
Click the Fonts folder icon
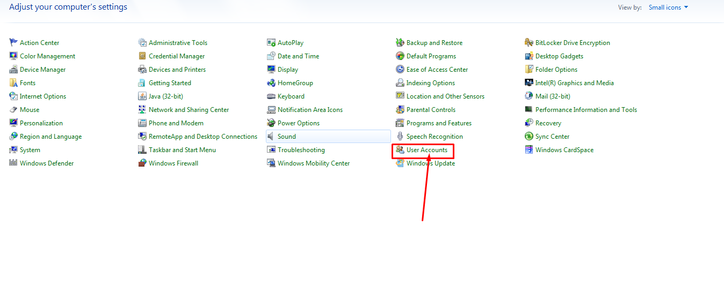click(13, 83)
